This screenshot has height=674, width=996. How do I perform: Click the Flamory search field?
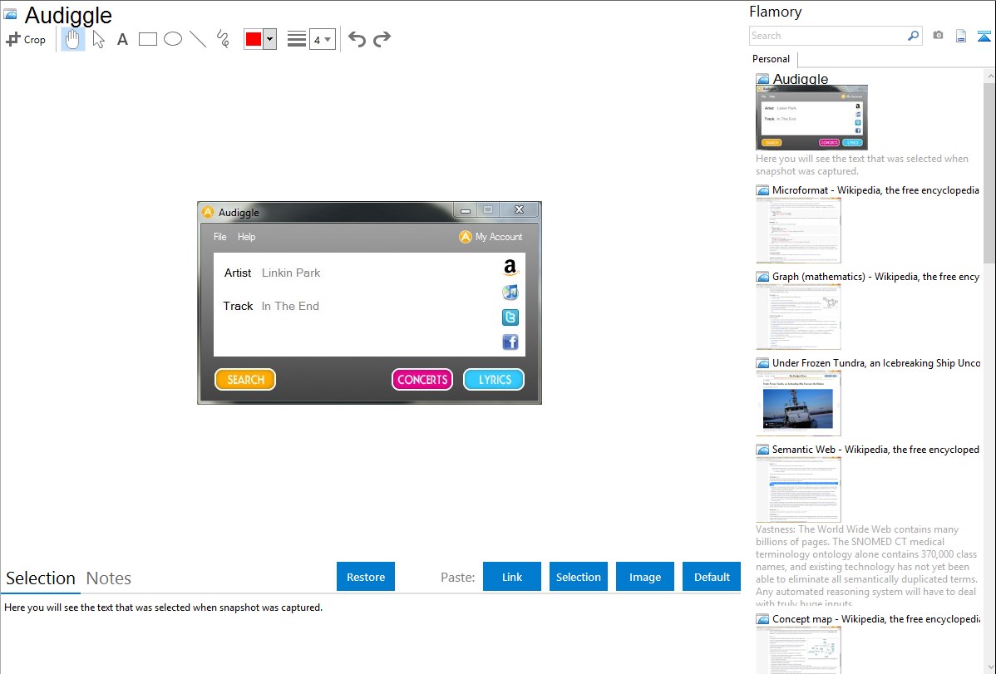point(828,36)
